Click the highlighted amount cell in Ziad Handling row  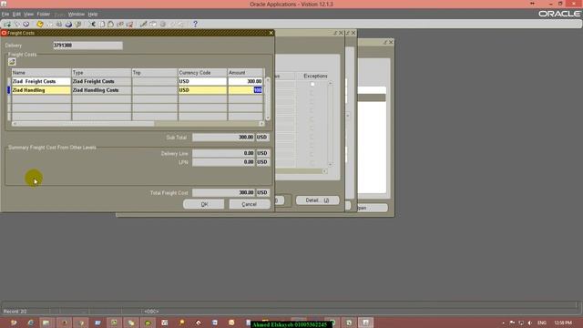[245, 90]
